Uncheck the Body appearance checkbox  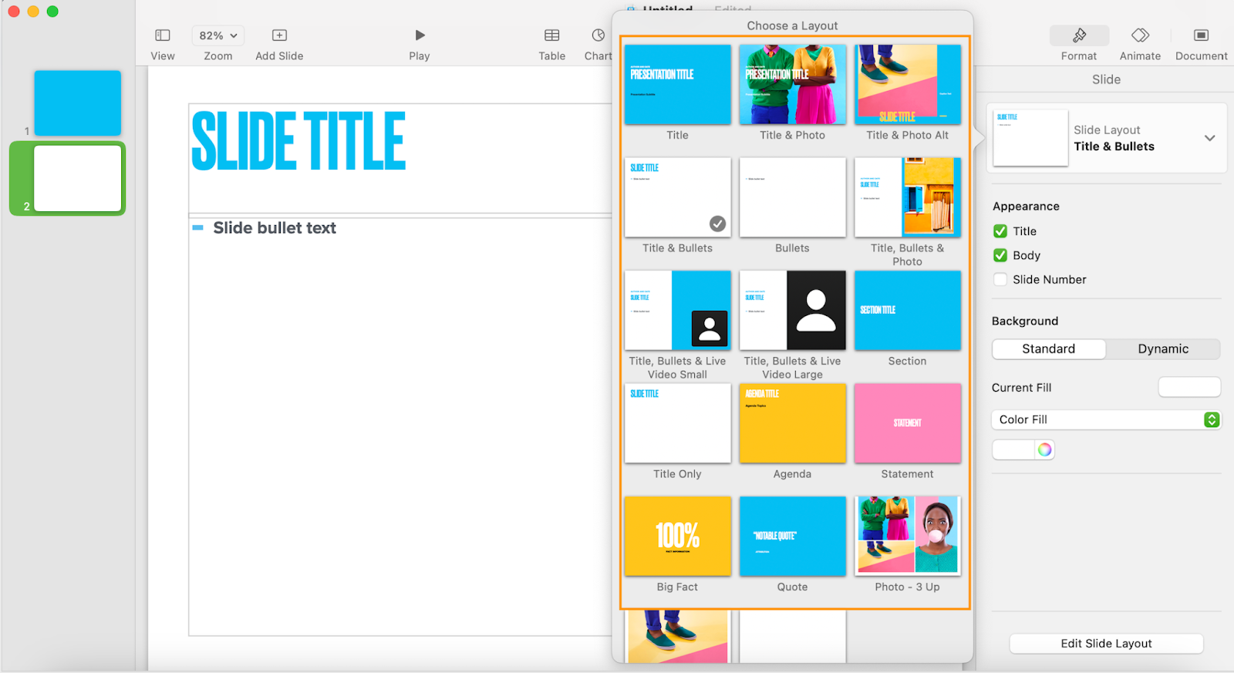click(x=1000, y=255)
